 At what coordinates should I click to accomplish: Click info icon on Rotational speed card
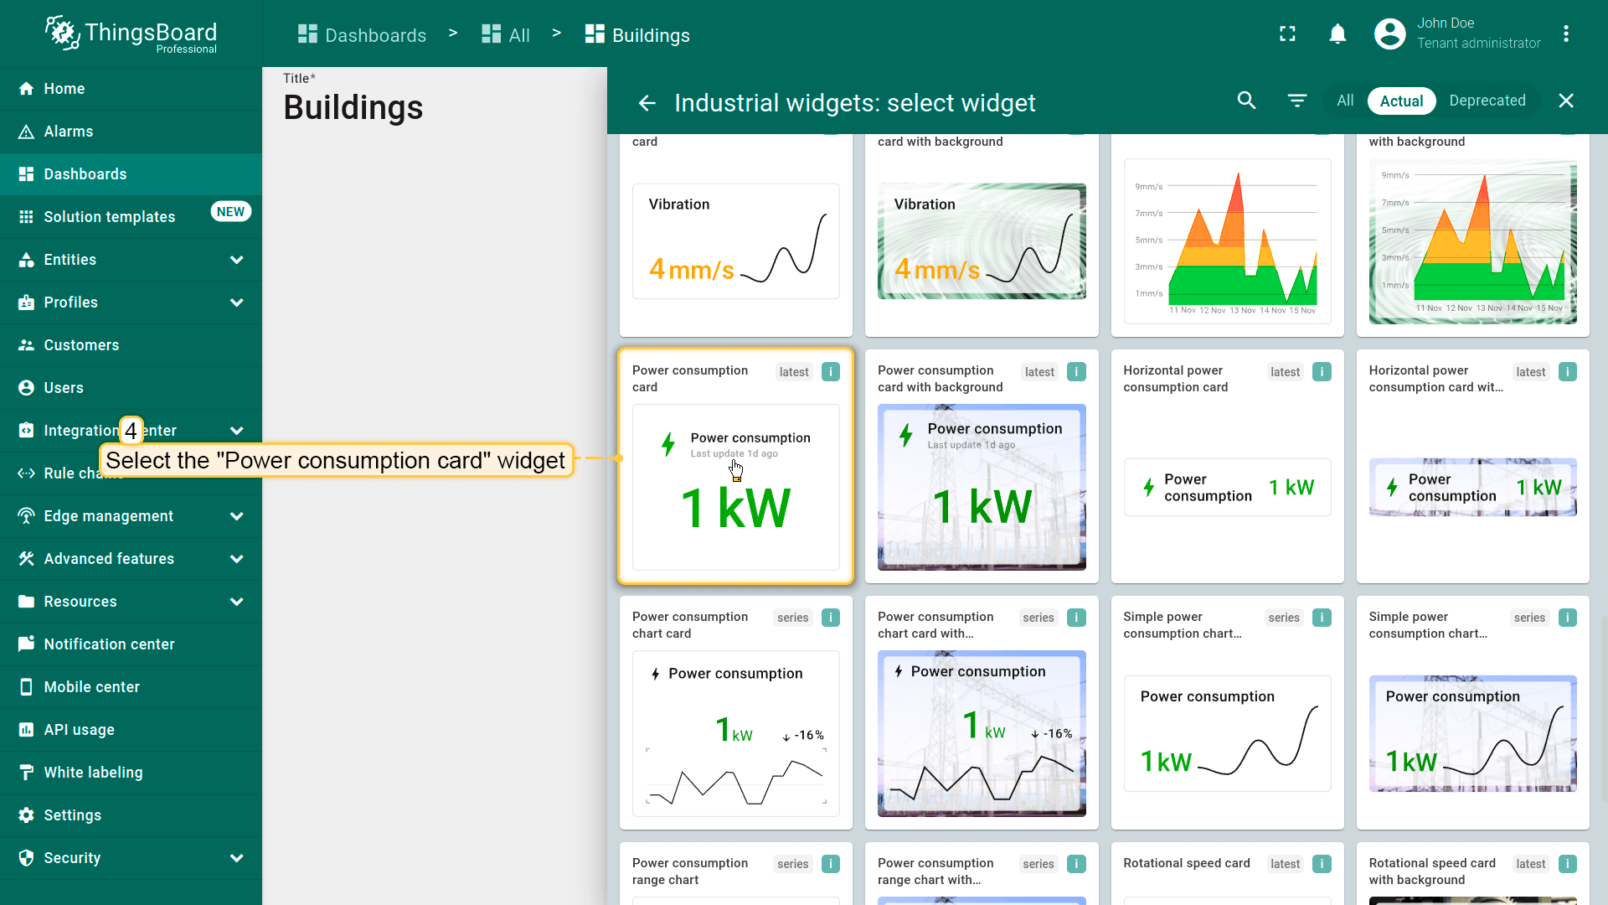[1322, 864]
